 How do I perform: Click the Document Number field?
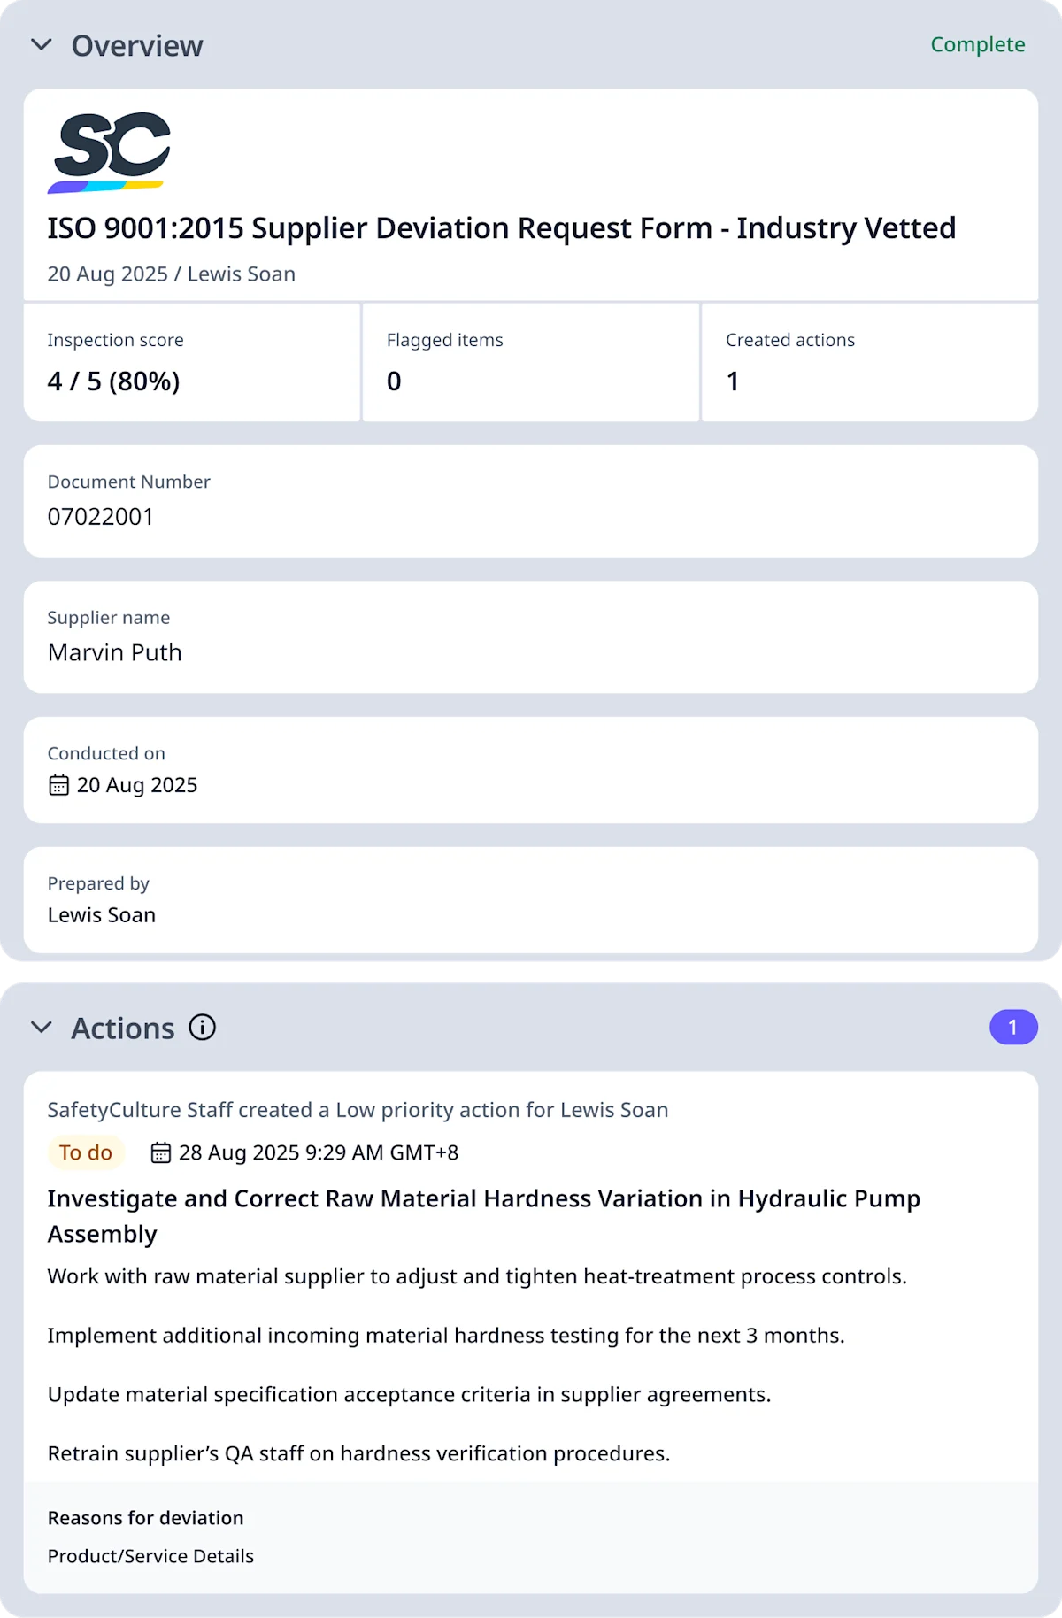point(530,501)
